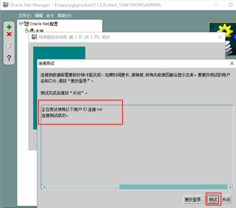Click the 更改登录... button

pos(194,199)
